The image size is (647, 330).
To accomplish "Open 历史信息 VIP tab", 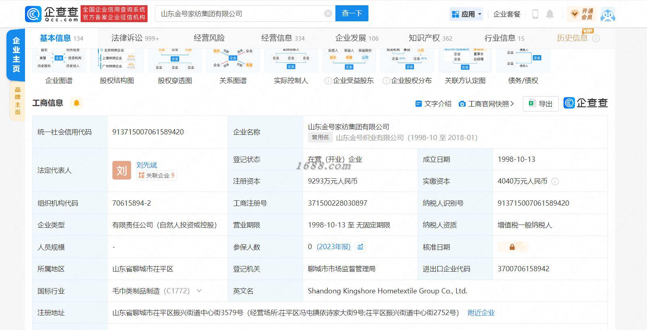I will click(x=572, y=38).
